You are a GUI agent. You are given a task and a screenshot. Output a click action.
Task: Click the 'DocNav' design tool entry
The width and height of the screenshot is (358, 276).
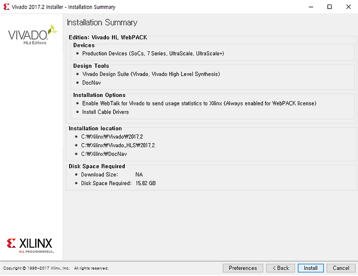coord(91,83)
